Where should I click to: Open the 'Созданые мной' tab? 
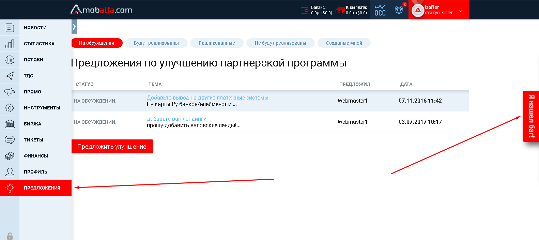pyautogui.click(x=344, y=43)
